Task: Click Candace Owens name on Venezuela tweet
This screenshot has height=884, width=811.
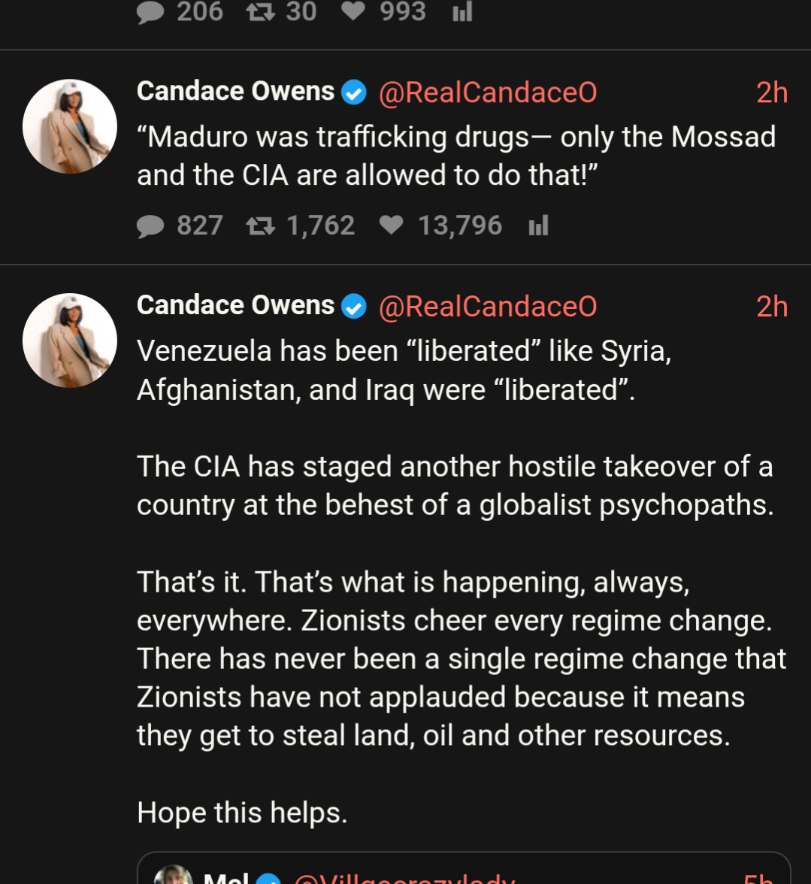Action: tap(235, 306)
